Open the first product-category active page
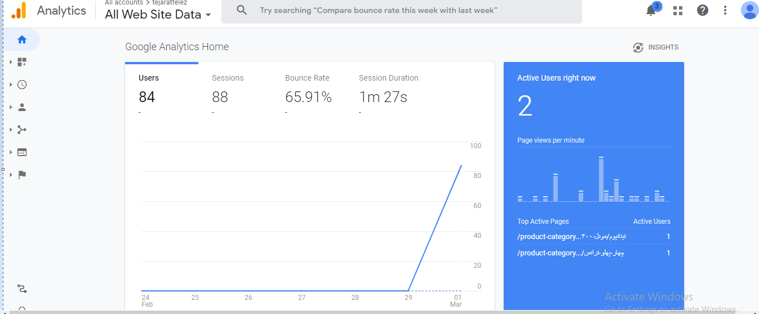Viewport: 759px width, 314px height. tap(571, 237)
